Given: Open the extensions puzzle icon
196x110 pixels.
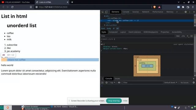Looking at the screenshot, I should 183,7.
